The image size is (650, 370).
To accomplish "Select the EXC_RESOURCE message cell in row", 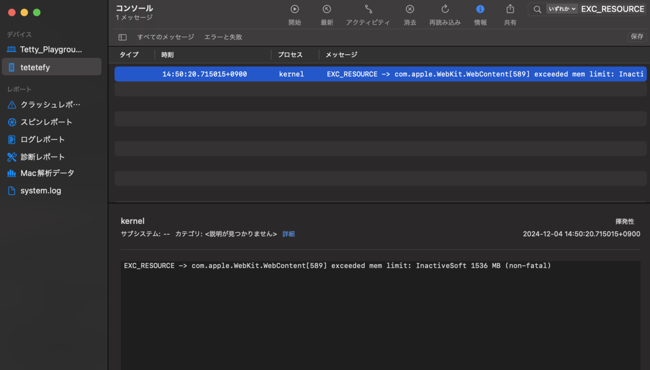I will (x=485, y=74).
